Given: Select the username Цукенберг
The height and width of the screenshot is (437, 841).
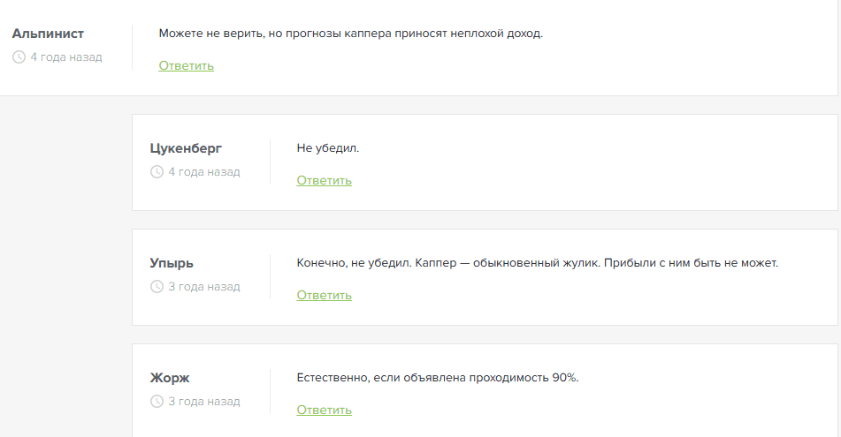Looking at the screenshot, I should (186, 148).
